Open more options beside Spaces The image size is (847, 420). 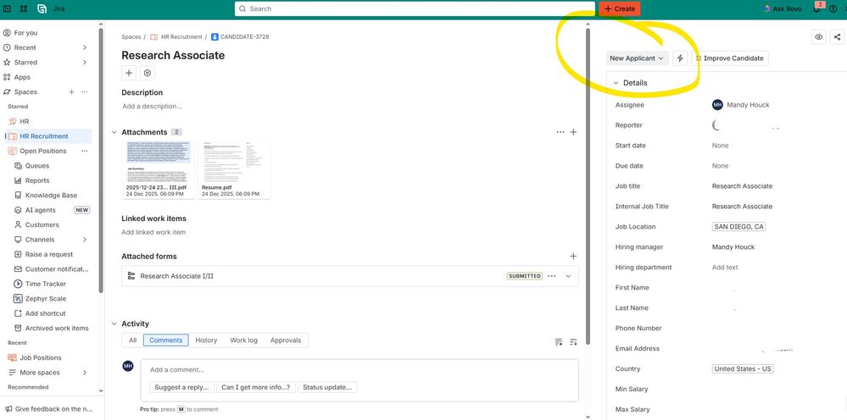(84, 92)
